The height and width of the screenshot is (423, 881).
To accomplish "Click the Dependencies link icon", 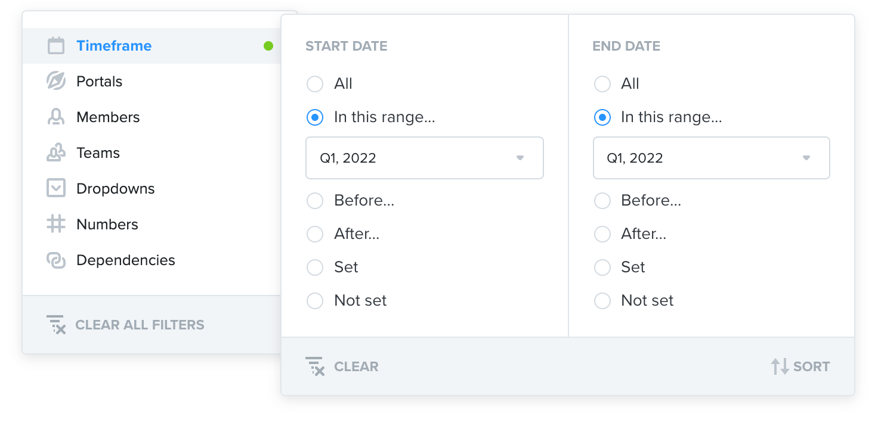I will click(55, 260).
